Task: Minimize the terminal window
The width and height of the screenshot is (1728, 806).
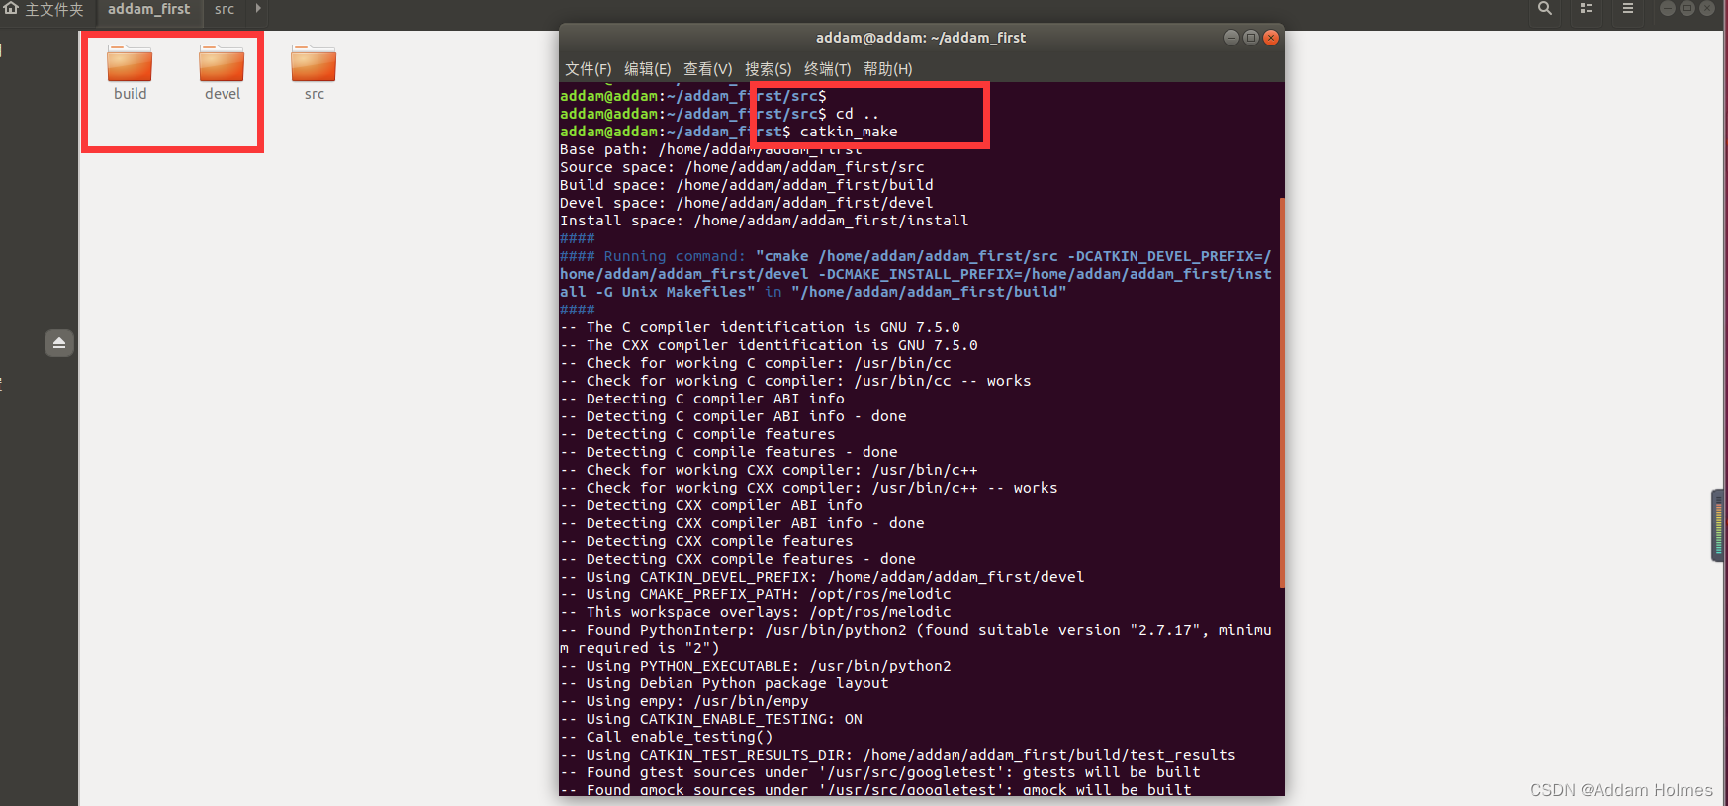Action: click(x=1231, y=38)
